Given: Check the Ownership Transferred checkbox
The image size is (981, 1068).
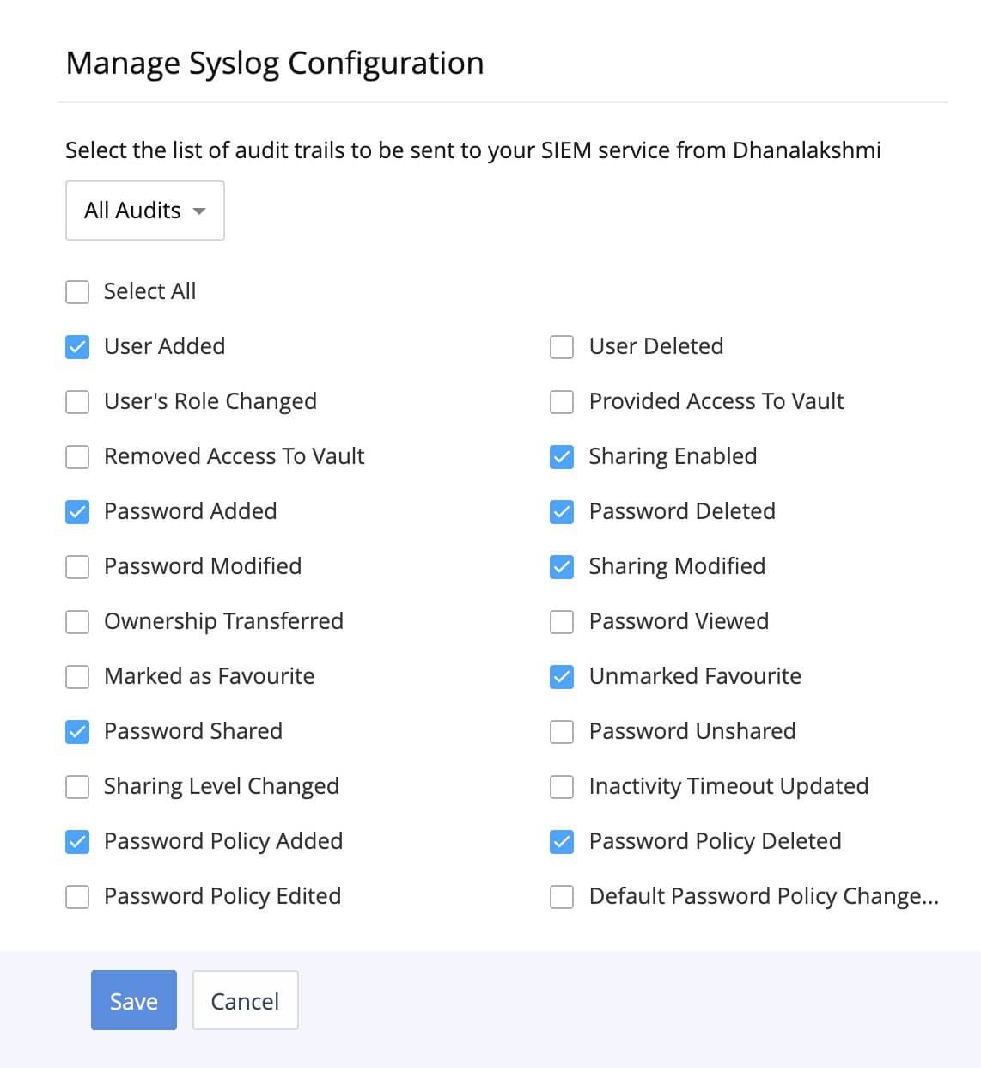Looking at the screenshot, I should tap(77, 622).
